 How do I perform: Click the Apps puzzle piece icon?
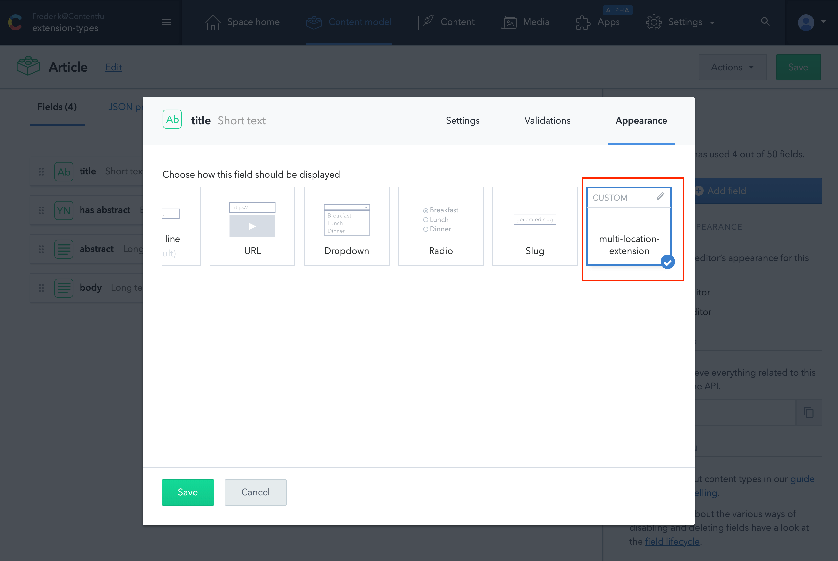pos(583,23)
